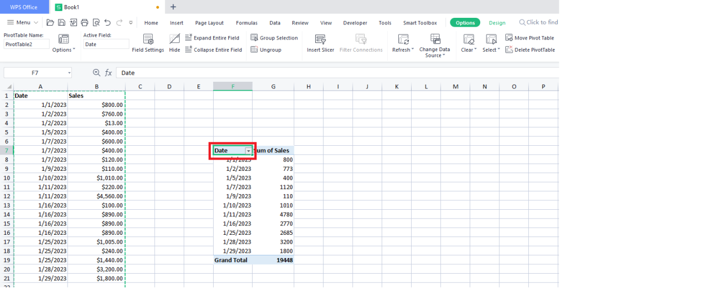Image resolution: width=714 pixels, height=296 pixels.
Task: Click the Save icon in quick access toolbar
Action: click(x=61, y=23)
